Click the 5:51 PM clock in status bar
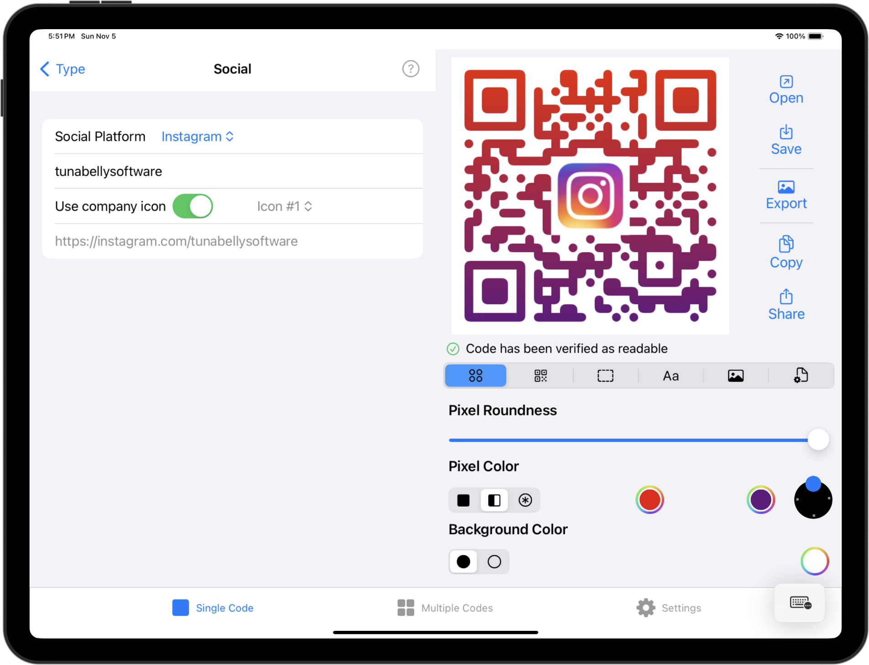869x665 pixels. (x=62, y=36)
